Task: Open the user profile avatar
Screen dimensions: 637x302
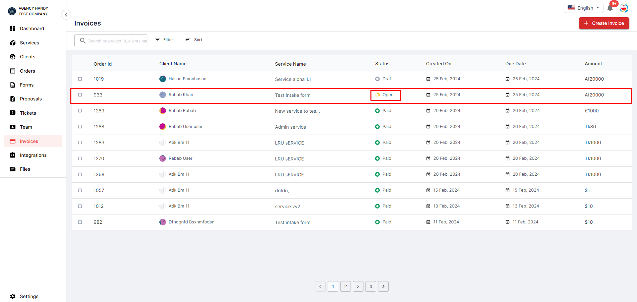Action: click(624, 8)
